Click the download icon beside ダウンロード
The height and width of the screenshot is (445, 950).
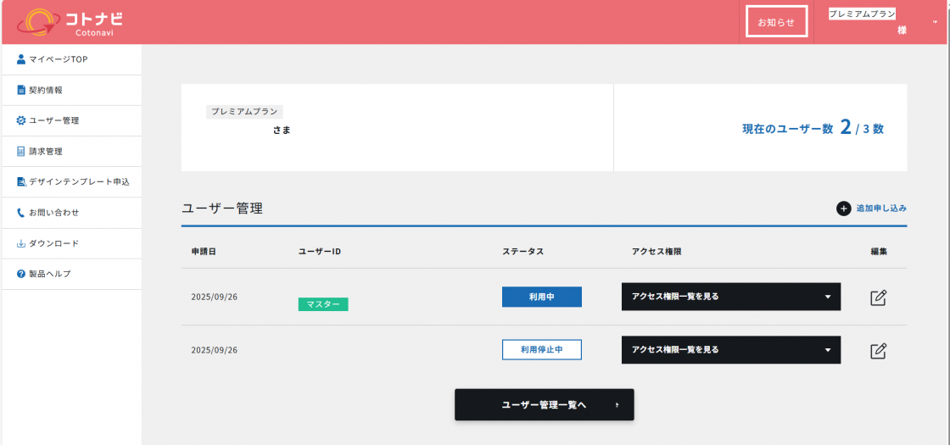coord(21,243)
